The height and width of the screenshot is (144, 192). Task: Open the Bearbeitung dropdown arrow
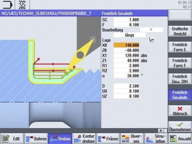151,30
